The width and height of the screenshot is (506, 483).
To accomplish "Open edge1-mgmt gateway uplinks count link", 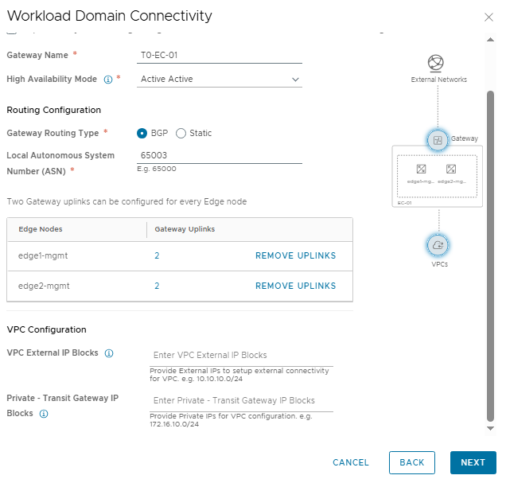I will [x=157, y=256].
